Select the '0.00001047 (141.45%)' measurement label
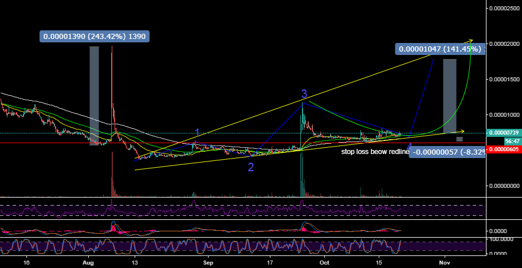This screenshot has width=522, height=268. coord(440,49)
